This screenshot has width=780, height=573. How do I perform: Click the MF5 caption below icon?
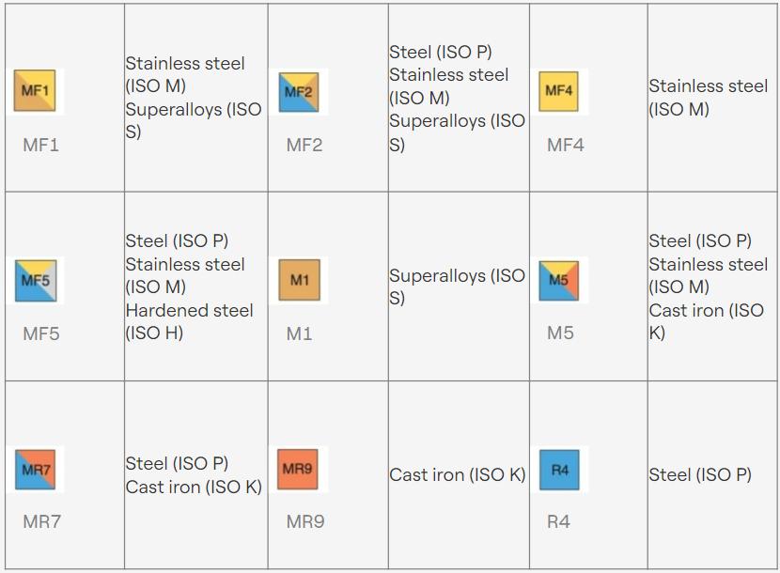coord(40,333)
